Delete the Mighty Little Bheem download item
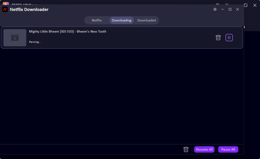Viewport: 260px width, 159px height. tap(218, 38)
